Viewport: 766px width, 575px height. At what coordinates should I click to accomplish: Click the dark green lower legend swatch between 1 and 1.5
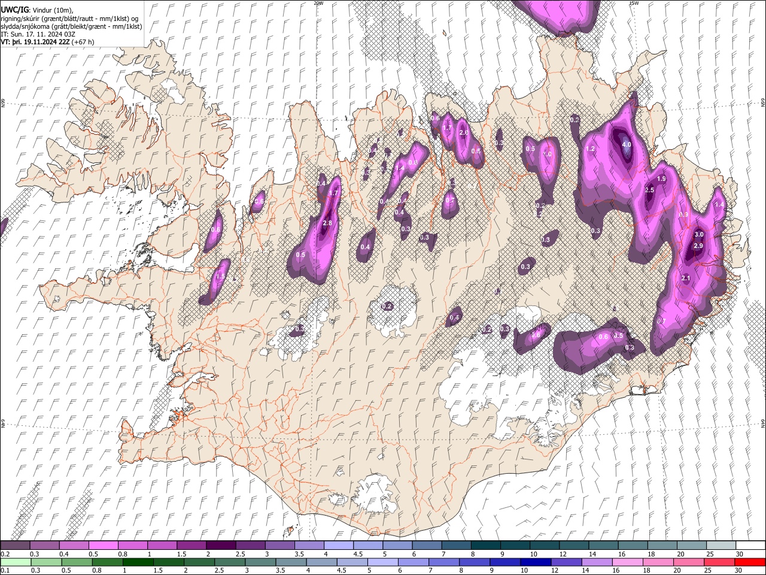138,562
